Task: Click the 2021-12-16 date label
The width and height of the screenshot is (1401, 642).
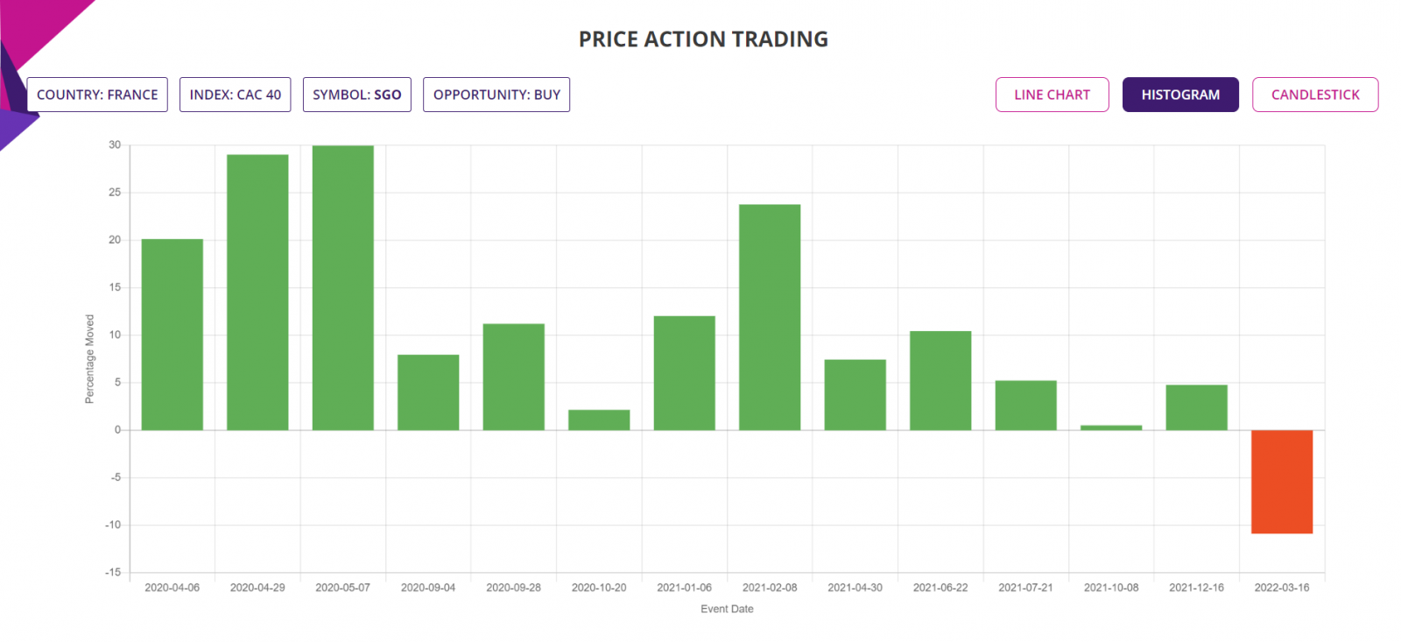Action: point(1197,588)
